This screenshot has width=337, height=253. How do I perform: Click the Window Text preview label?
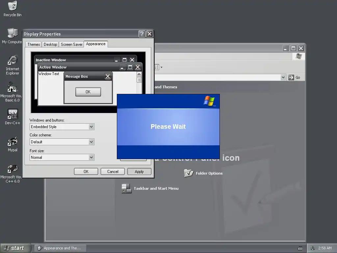49,73
